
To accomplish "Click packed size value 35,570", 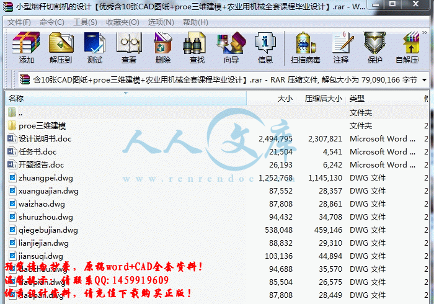I will (330, 269).
